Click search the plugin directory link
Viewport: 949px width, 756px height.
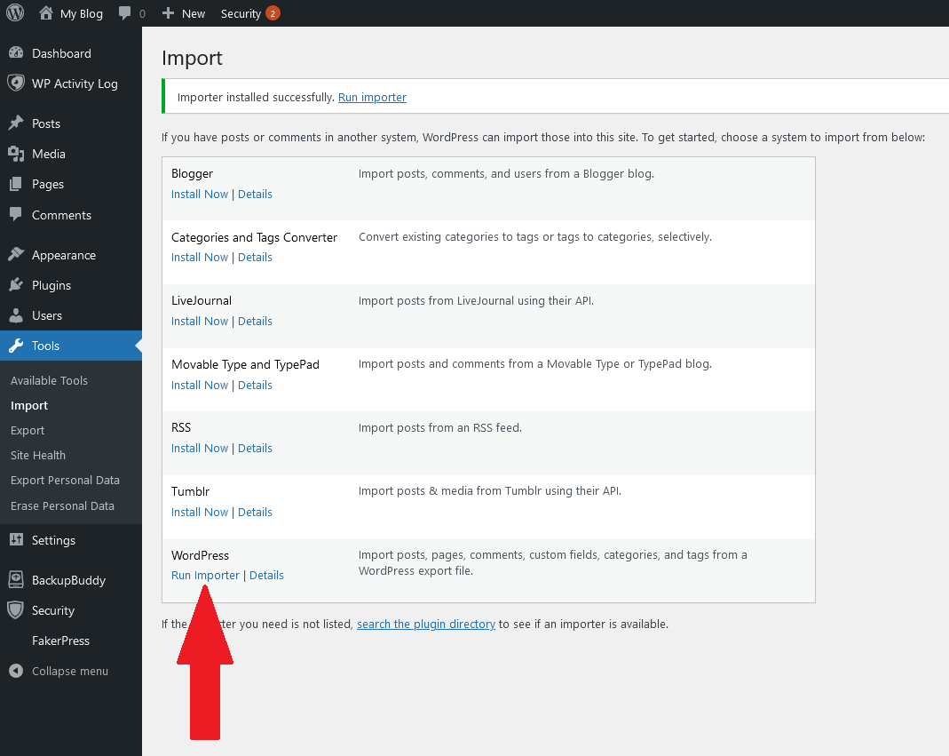[x=426, y=624]
